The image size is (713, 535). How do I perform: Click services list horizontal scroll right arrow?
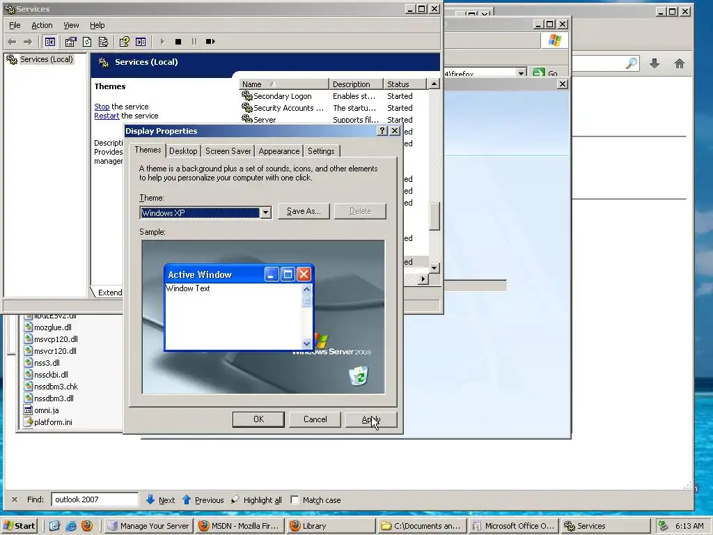423,279
